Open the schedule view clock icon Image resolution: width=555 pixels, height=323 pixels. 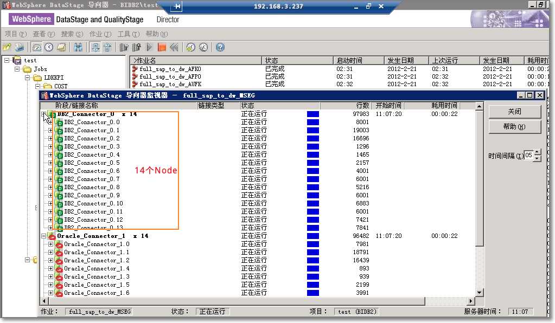coord(49,47)
